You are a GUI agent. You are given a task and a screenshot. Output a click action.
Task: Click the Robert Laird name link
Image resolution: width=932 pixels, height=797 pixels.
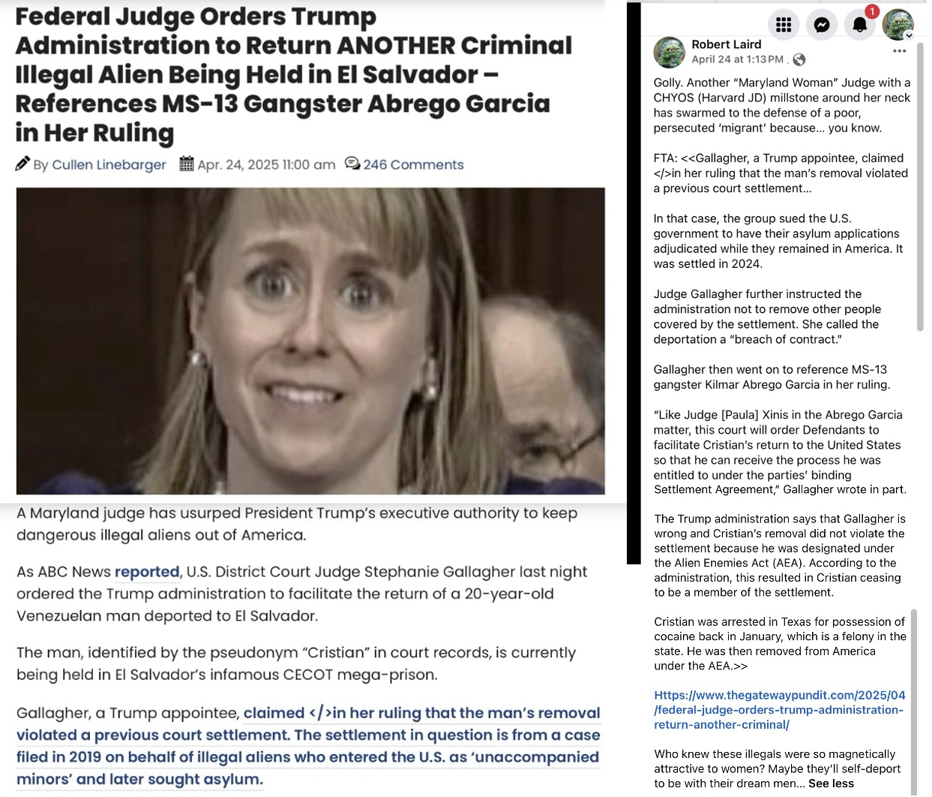(x=726, y=44)
